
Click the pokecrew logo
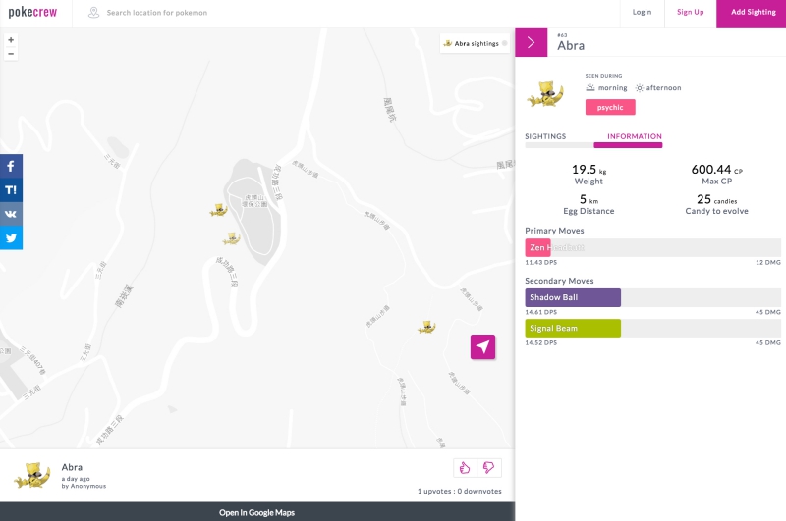(32, 13)
